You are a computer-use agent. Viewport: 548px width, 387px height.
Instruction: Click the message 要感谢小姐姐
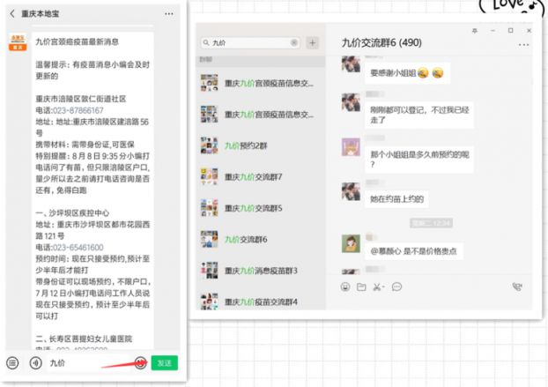[408, 73]
